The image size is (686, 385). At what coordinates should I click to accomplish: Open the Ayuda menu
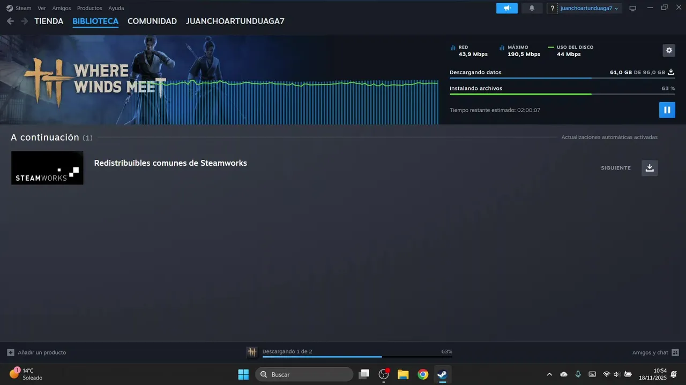tap(116, 8)
